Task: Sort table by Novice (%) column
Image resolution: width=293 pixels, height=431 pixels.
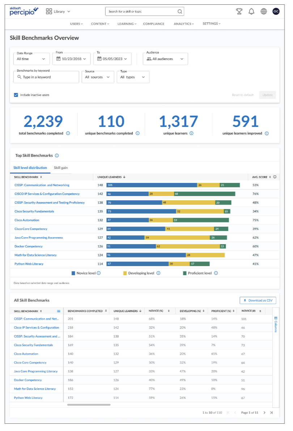Action: pos(159,311)
